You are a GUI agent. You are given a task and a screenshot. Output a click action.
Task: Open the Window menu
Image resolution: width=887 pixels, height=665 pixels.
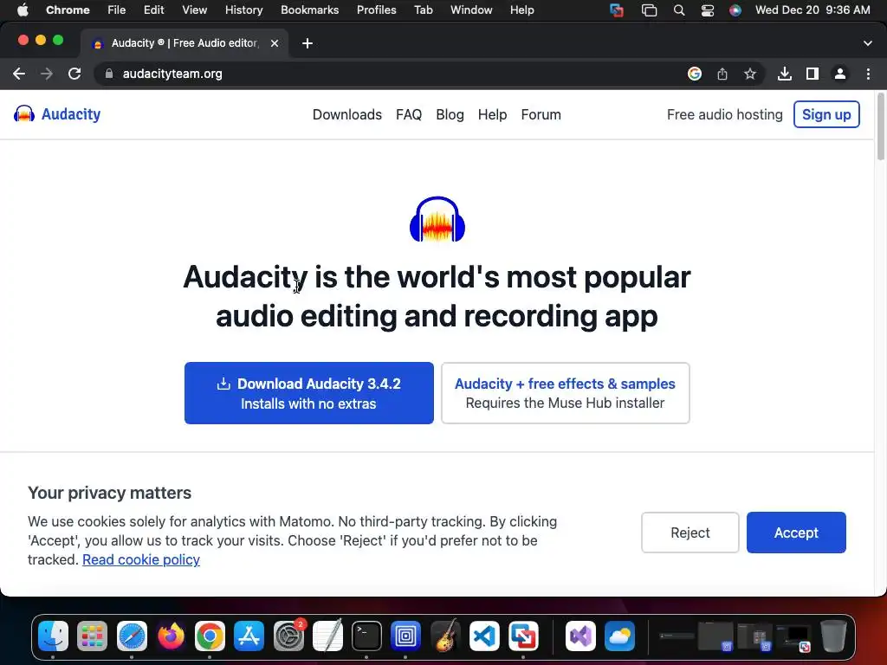471,10
